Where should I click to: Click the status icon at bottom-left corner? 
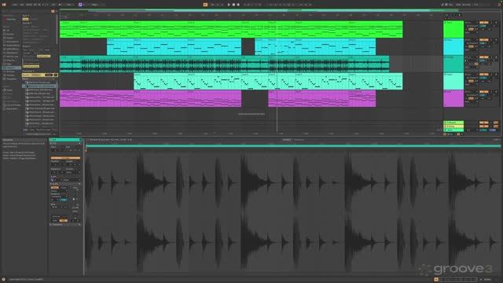tap(3, 280)
